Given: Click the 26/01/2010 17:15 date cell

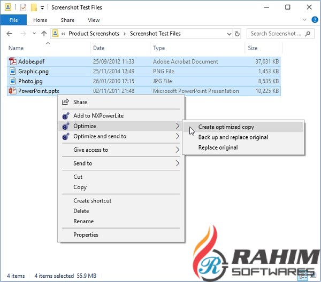Looking at the screenshot, I should 113,81.
